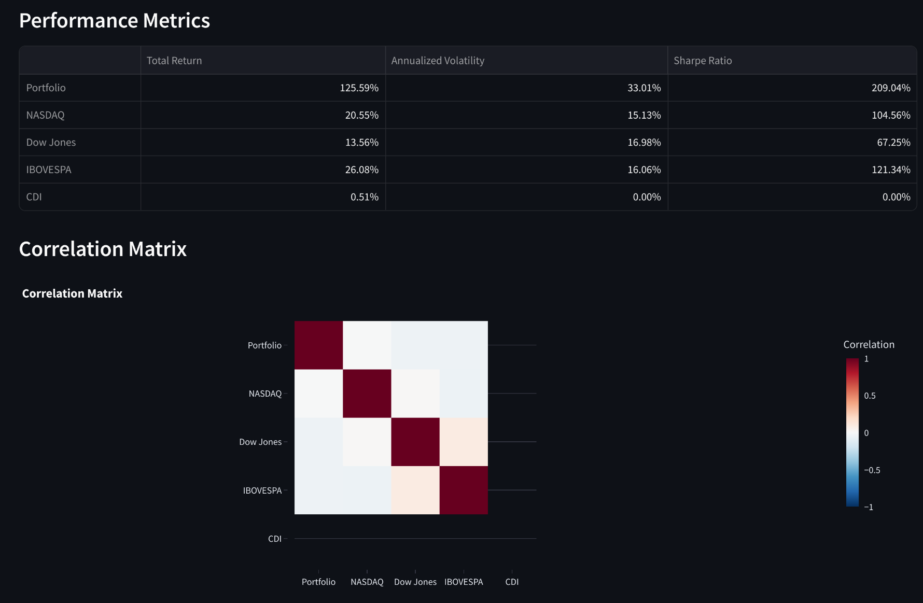The height and width of the screenshot is (603, 923).
Task: Click heatmap cell for IBOVESPA row, Dow Jones column
Action: coord(415,490)
